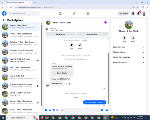Click the phone number message 'Please call 9802393736'

pyautogui.click(x=60, y=79)
